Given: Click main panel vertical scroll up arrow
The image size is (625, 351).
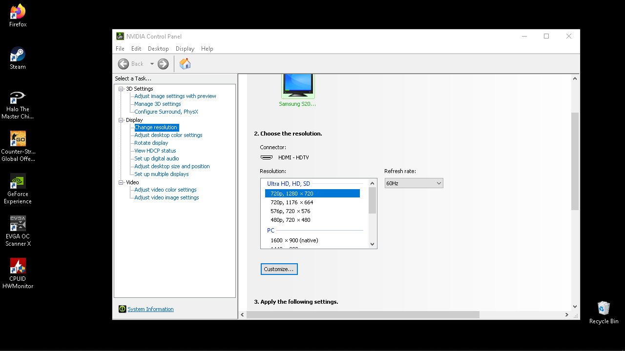Looking at the screenshot, I should (x=575, y=78).
